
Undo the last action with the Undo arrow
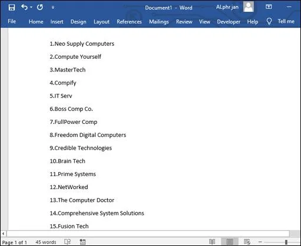tap(24, 7)
